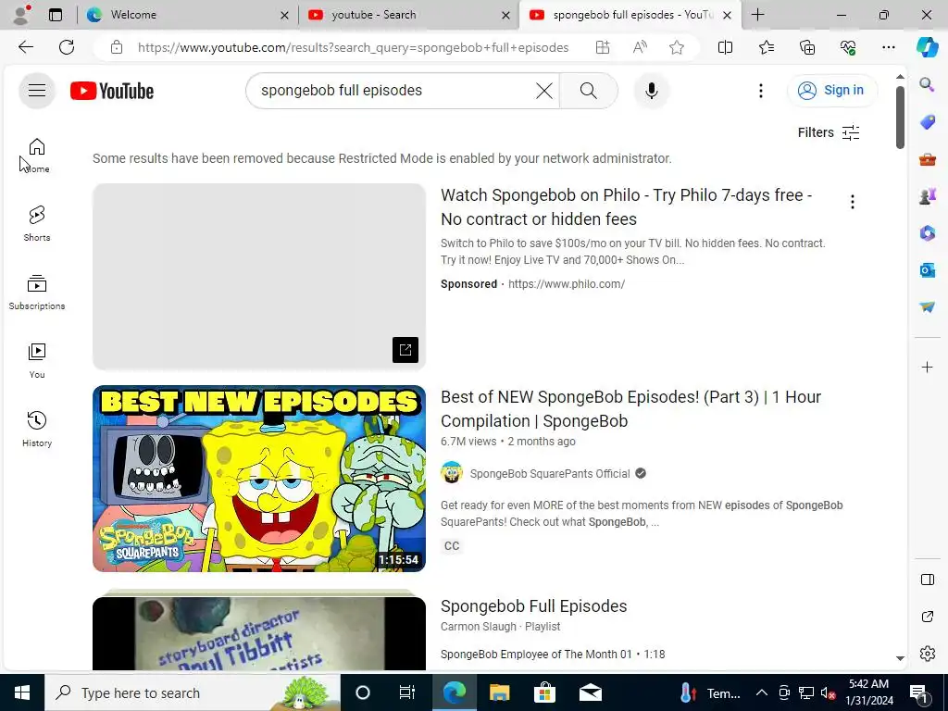Open Spongebob Full Episodes playlist title
This screenshot has width=948, height=711.
[x=534, y=606]
